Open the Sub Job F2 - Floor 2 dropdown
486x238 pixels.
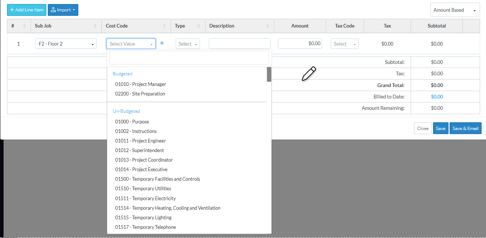click(x=66, y=44)
